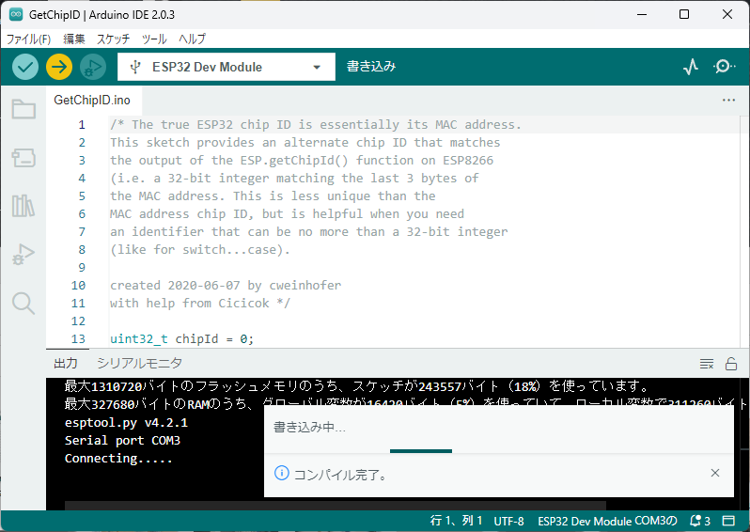Open the Library Manager books icon
750x532 pixels.
coord(23,206)
